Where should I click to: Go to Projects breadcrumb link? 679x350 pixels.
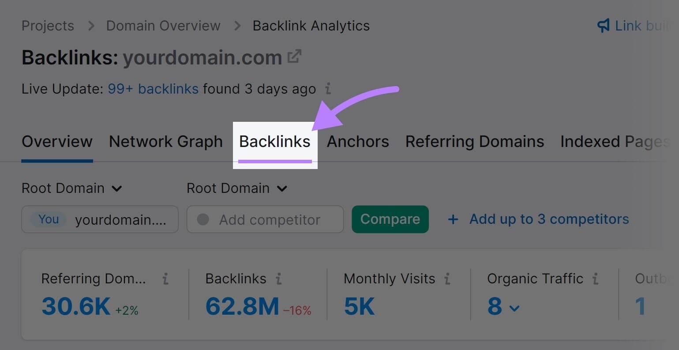[x=48, y=26]
